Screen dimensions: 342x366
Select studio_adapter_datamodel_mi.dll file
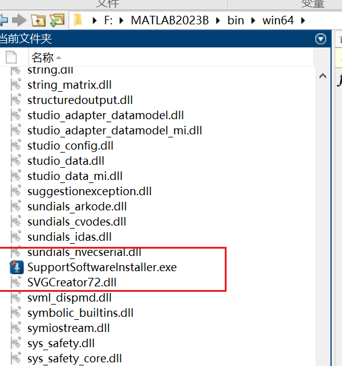pos(115,131)
